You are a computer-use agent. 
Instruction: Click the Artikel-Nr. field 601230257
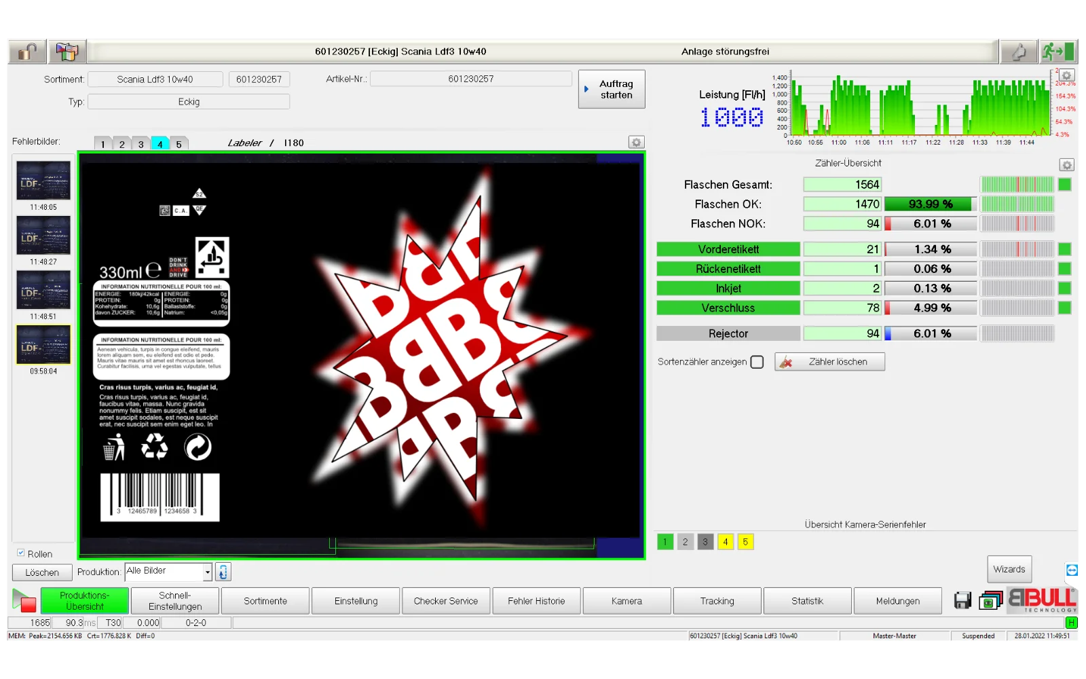(x=471, y=79)
